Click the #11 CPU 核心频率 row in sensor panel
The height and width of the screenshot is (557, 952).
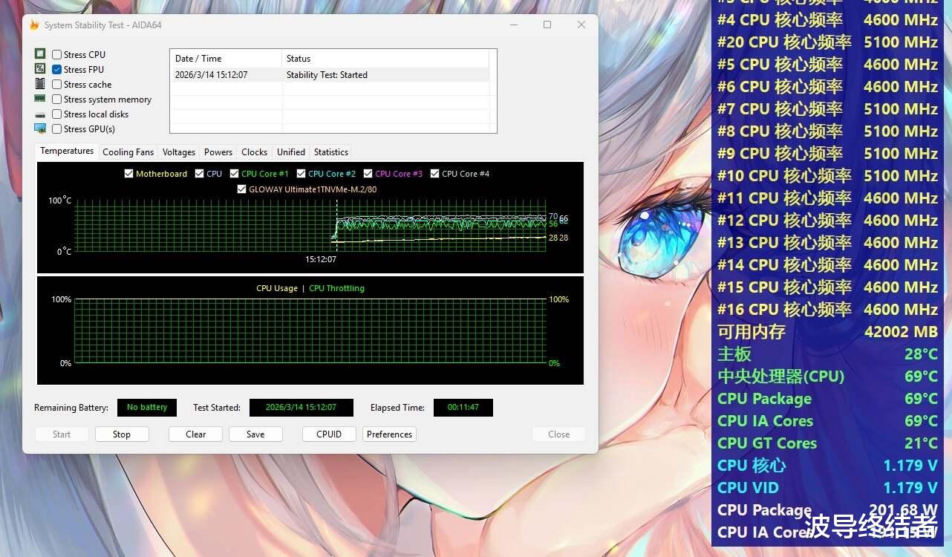tap(828, 198)
